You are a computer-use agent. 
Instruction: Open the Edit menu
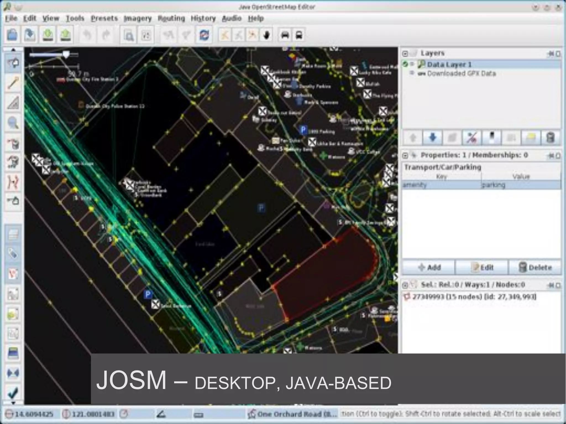(30, 19)
